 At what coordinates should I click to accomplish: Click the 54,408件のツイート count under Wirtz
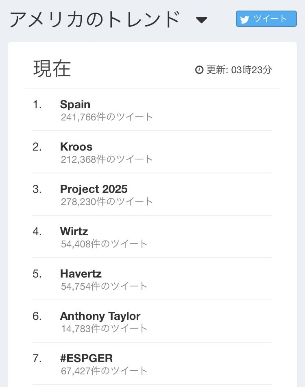click(104, 244)
